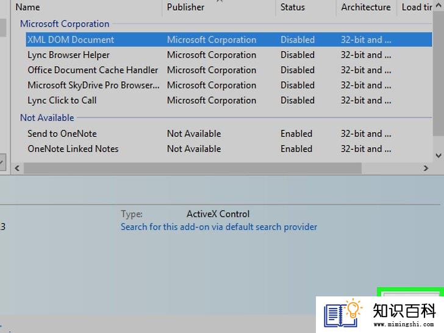Viewport: 444px width, 333px height.
Task: Select Lync Browser Helper add-on
Action: tap(229, 55)
